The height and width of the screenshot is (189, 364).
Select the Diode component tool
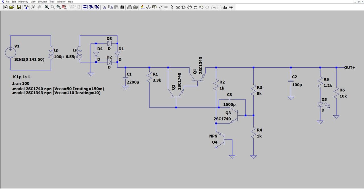(x=178, y=7)
